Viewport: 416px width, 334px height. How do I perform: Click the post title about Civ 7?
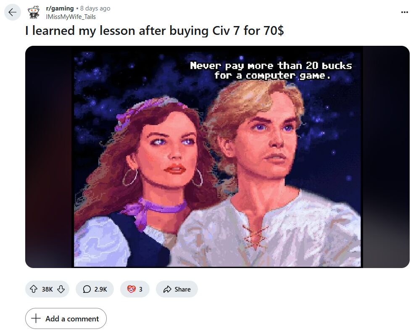coord(154,31)
